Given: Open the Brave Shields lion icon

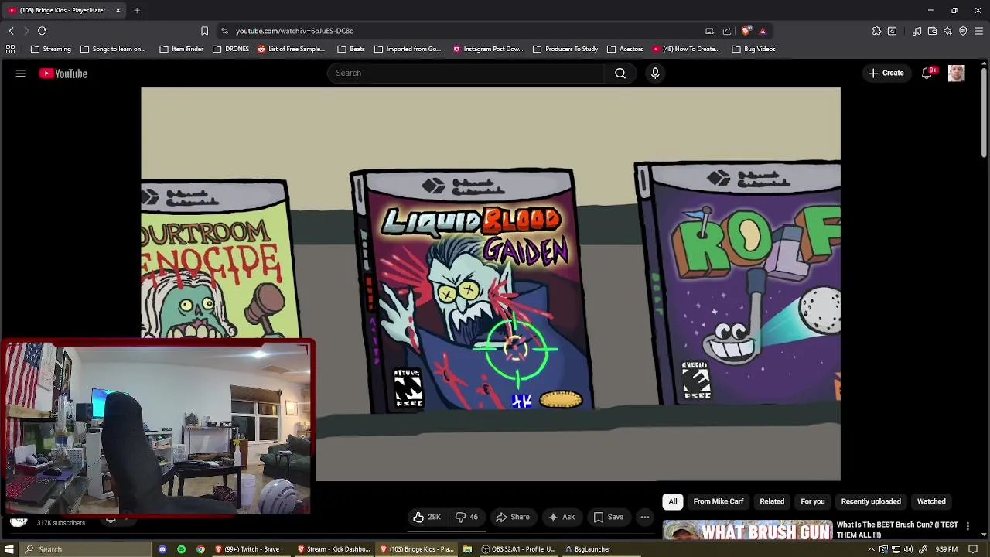Looking at the screenshot, I should click(x=746, y=31).
